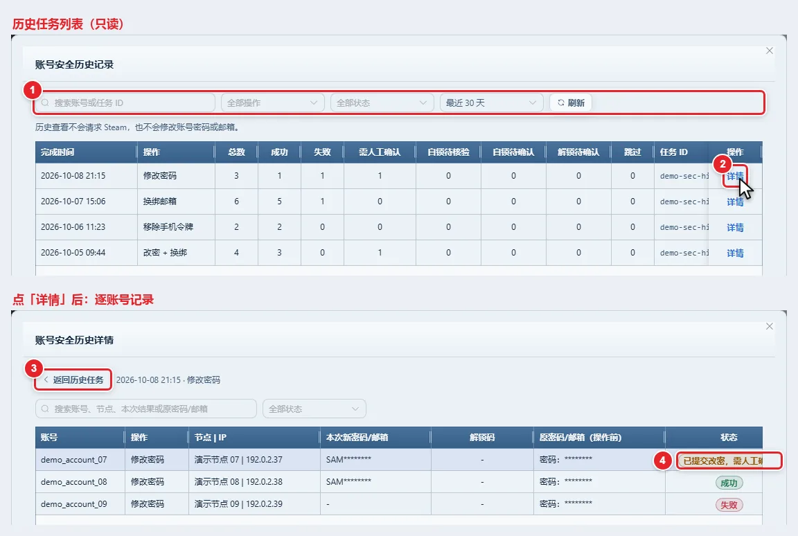This screenshot has height=536, width=798.
Task: Click the 原密码/邮箱 (操作前) column header
Action: (x=599, y=438)
